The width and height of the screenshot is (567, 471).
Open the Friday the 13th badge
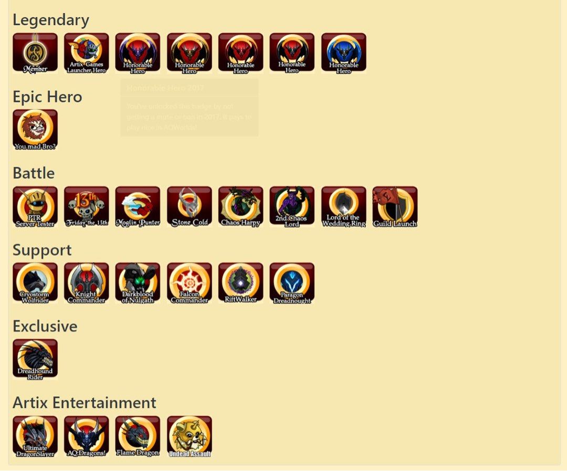click(x=87, y=206)
